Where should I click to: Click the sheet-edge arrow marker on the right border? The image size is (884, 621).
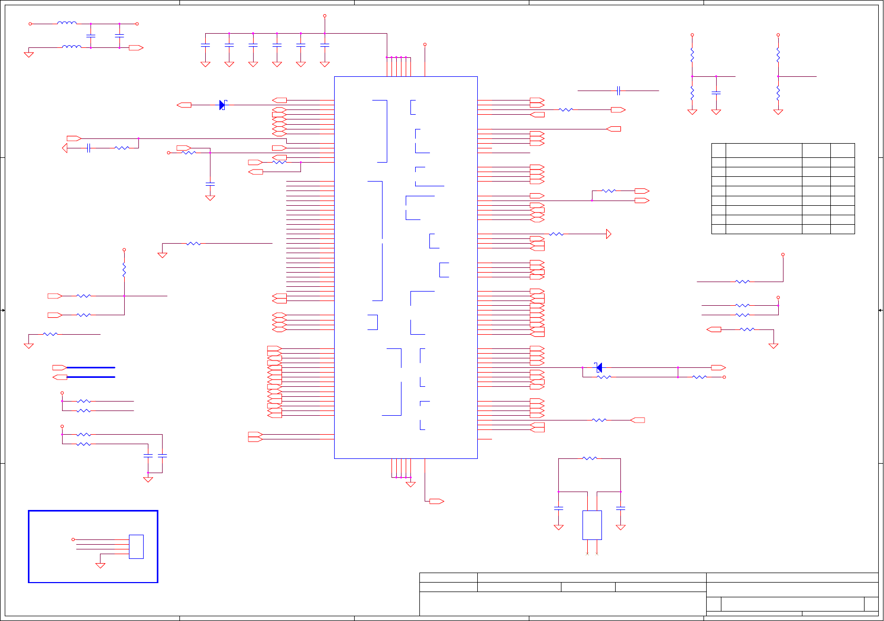coord(881,310)
